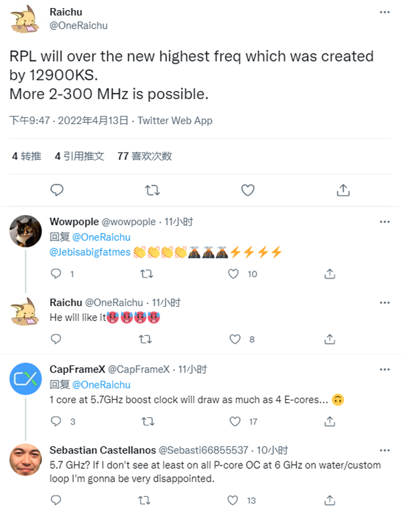View the 4 retweets list

point(27,156)
